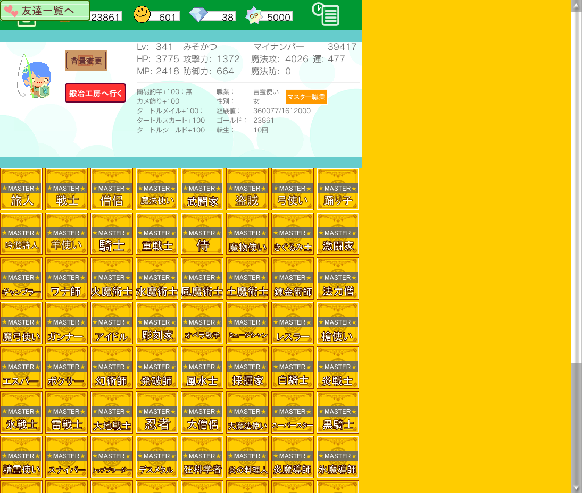Select the 侍 master job badge
The width and height of the screenshot is (582, 493).
pos(202,234)
